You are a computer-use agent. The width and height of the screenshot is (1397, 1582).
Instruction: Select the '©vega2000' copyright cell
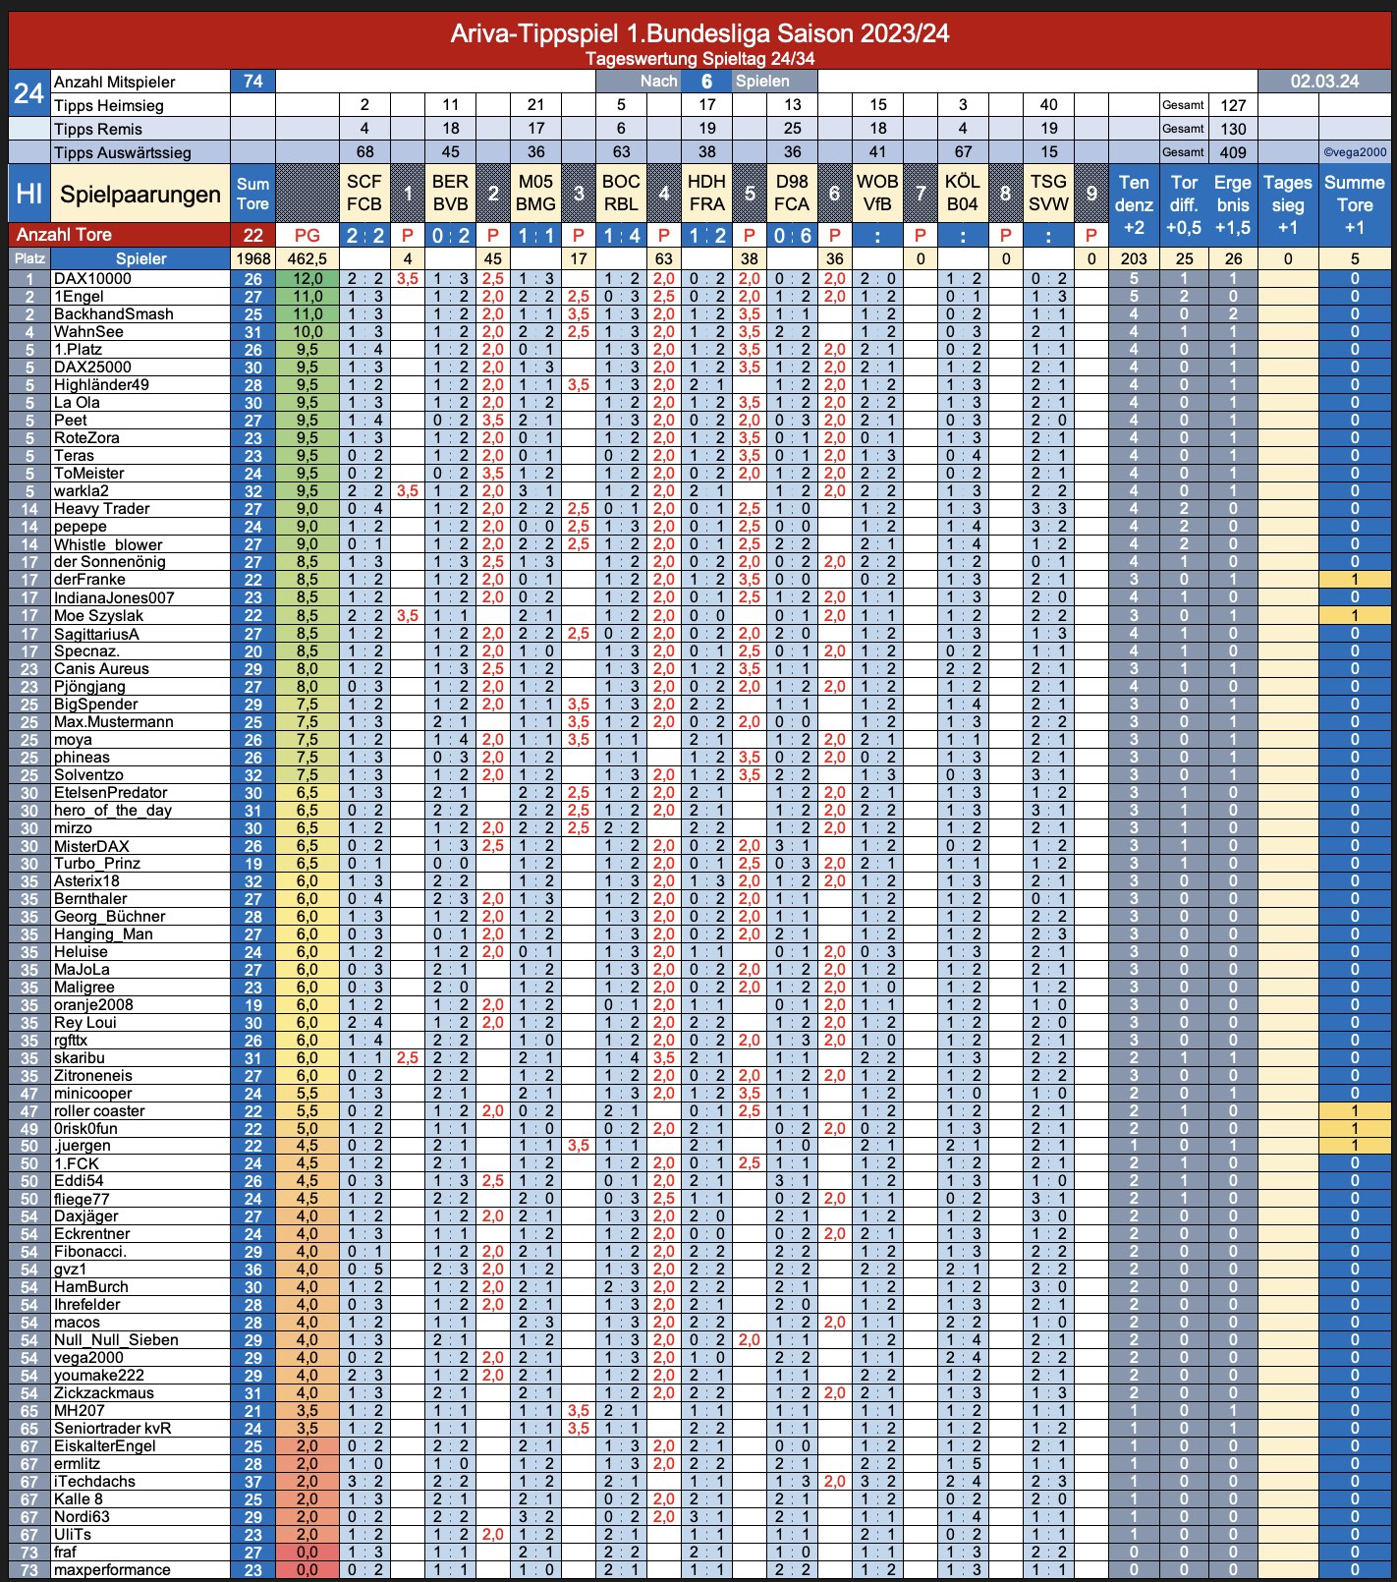point(1355,152)
